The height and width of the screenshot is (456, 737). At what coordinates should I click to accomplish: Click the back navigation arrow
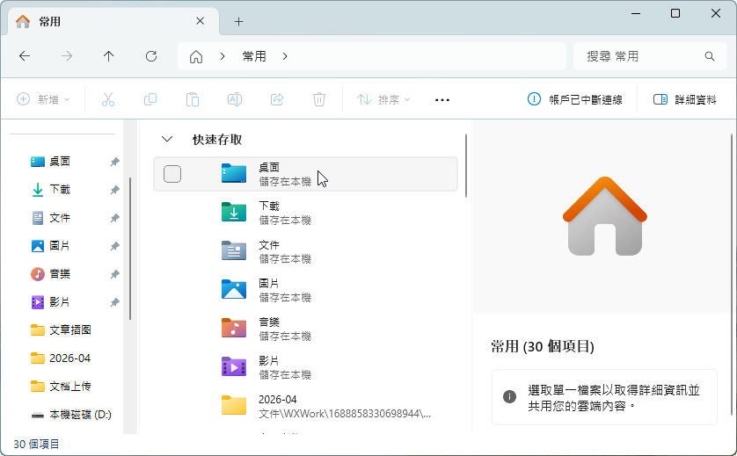point(25,56)
